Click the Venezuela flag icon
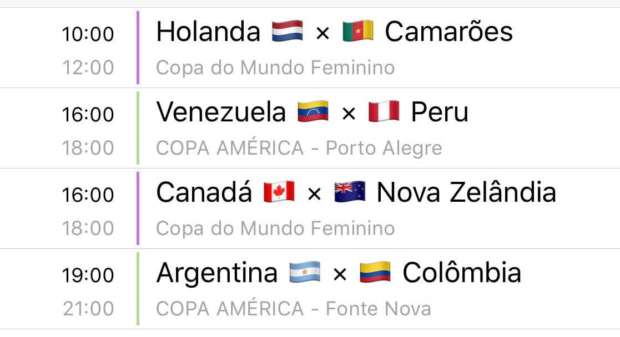This screenshot has width=620, height=337. coord(312,112)
